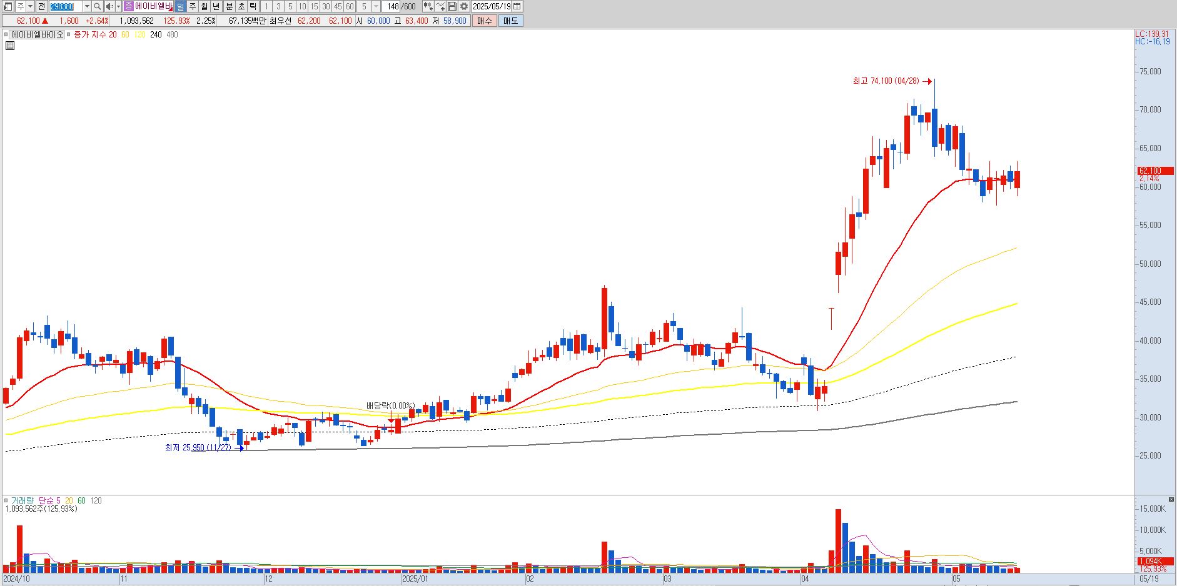Select the 30 interval preset button
This screenshot has height=586, width=1177.
point(326,6)
